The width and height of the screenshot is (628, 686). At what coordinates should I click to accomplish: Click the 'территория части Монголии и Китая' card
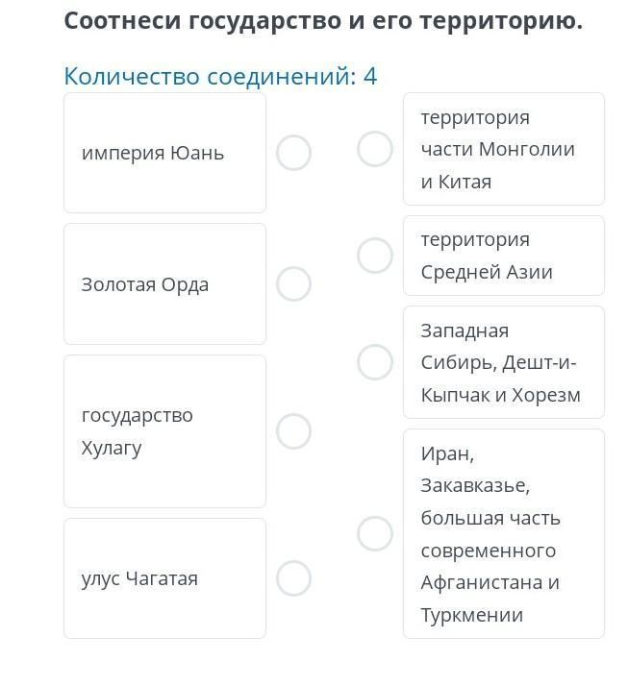[503, 149]
